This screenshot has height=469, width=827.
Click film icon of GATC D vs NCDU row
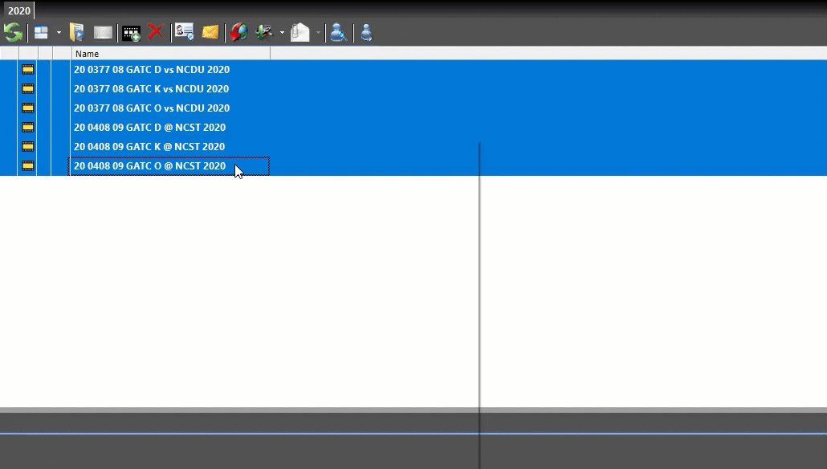(27, 70)
